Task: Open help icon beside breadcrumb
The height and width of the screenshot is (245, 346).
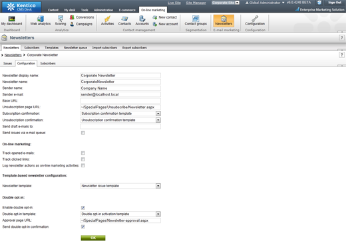Action: [341, 55]
